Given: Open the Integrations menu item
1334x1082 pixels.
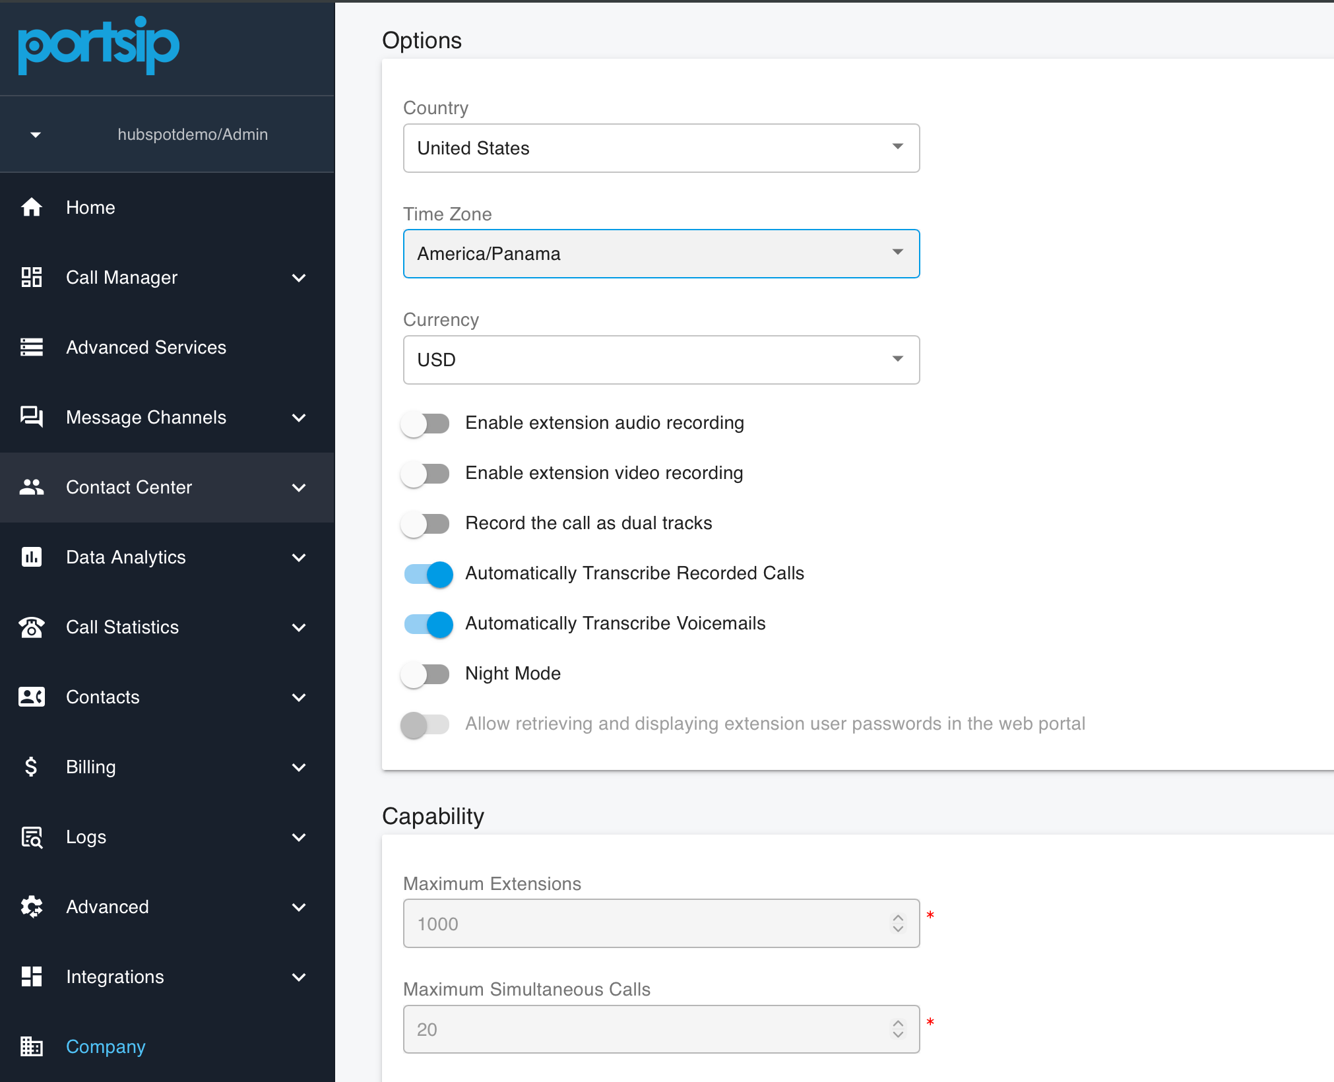Looking at the screenshot, I should click(x=115, y=976).
